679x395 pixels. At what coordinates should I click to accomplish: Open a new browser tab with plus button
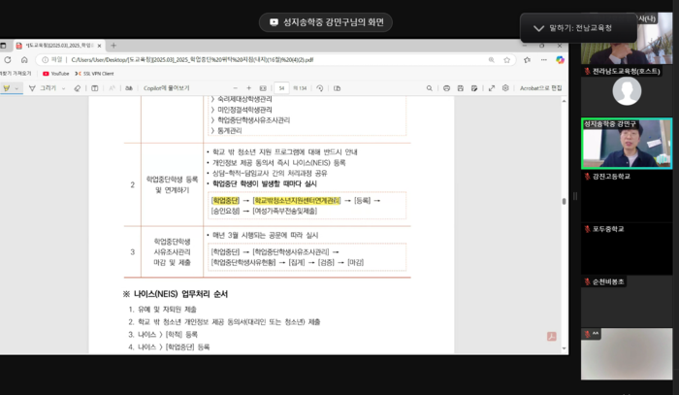(x=113, y=45)
